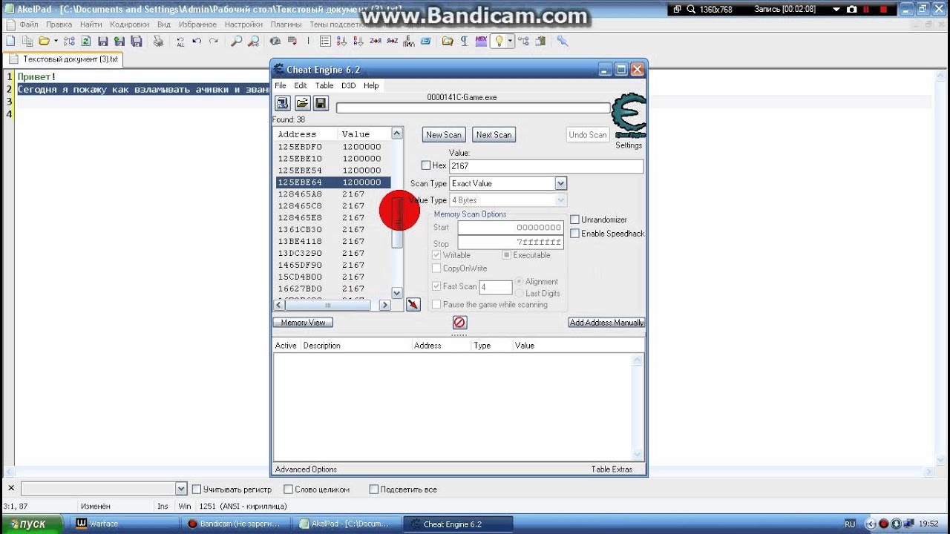This screenshot has width=950, height=534.
Task: Click Cheat Engine's open process icon
Action: [x=282, y=103]
